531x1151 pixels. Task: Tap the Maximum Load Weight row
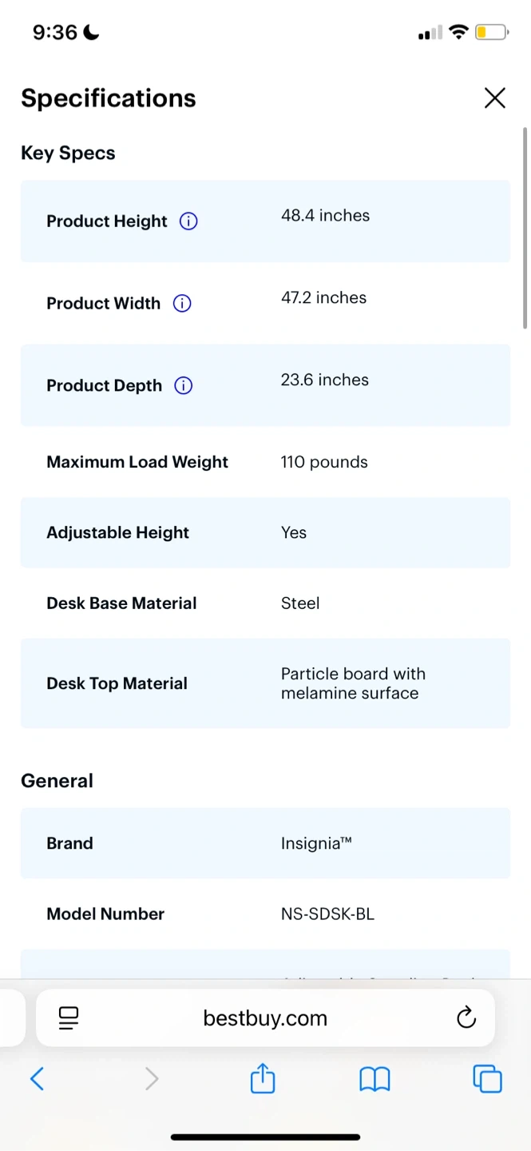(x=265, y=462)
